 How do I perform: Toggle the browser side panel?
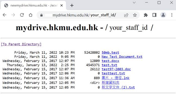(x=155, y=15)
